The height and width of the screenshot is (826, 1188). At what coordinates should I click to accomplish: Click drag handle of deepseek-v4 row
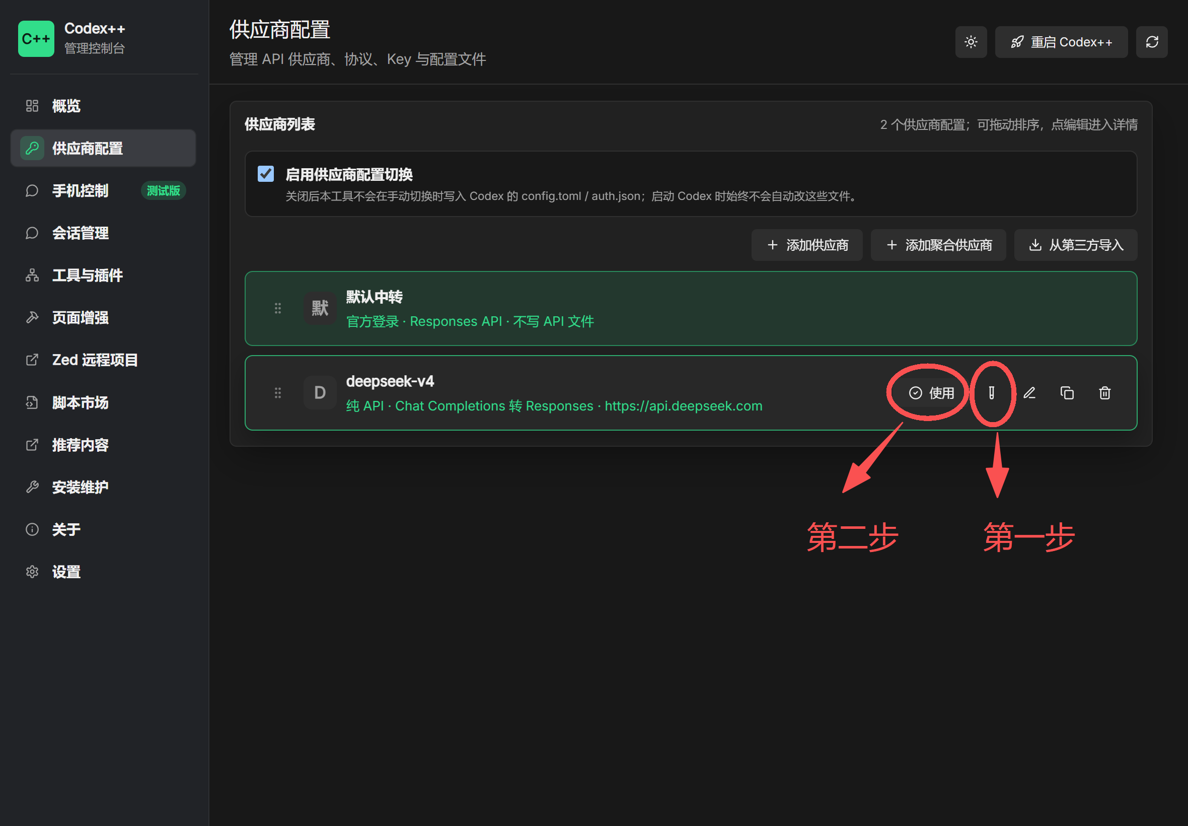(278, 393)
